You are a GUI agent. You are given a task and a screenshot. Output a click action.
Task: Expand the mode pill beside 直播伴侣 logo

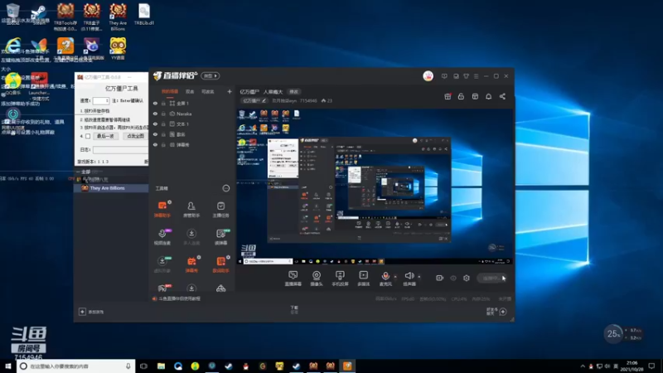tap(211, 75)
